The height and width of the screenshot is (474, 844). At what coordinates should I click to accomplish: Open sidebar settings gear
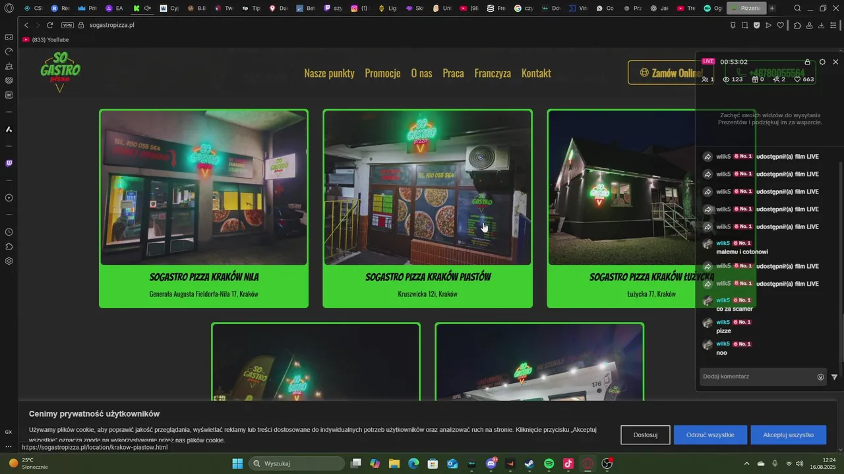point(9,261)
